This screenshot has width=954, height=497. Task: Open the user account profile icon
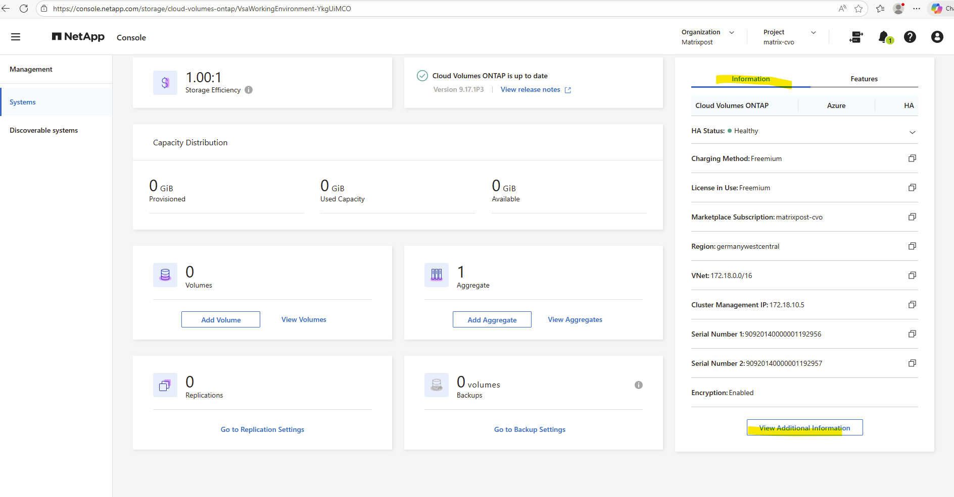[x=937, y=37]
